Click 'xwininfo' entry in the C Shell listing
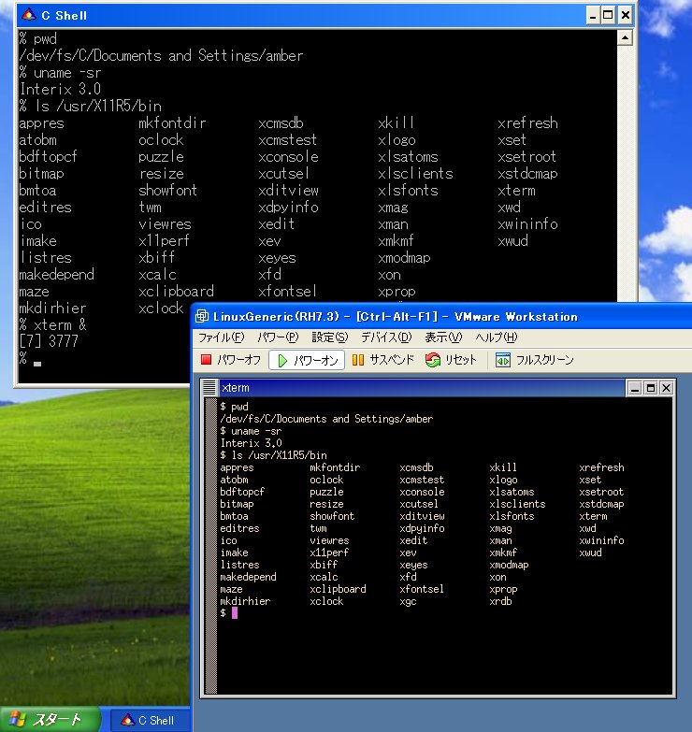692x732 pixels. pyautogui.click(x=527, y=224)
